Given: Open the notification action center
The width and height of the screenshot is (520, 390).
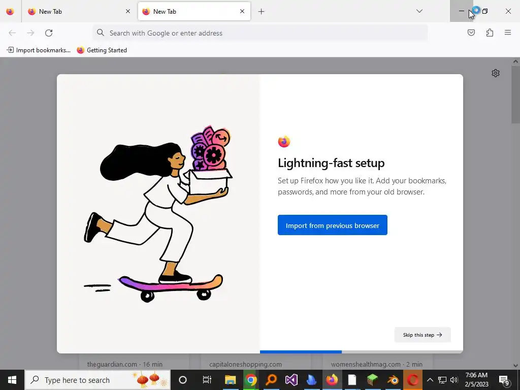Looking at the screenshot, I should [504, 380].
